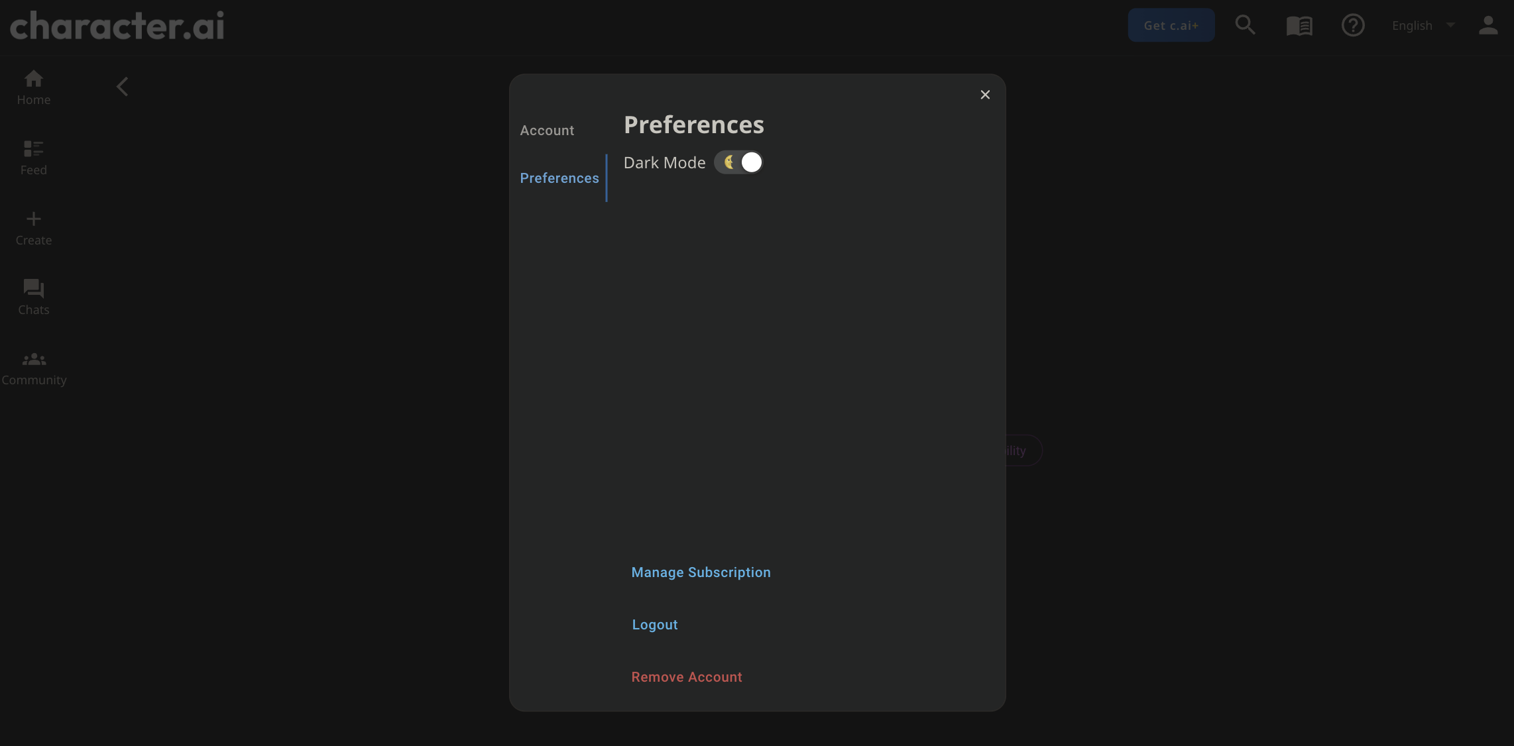
Task: Open the Feed section
Action: click(x=33, y=158)
